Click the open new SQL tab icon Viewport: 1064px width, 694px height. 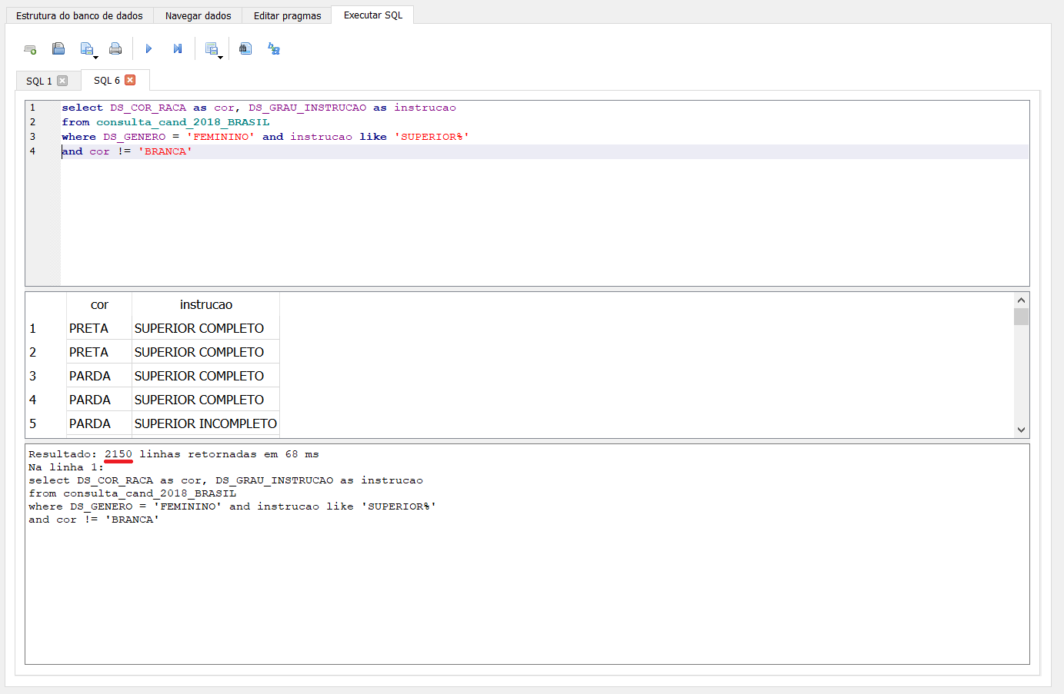(30, 49)
